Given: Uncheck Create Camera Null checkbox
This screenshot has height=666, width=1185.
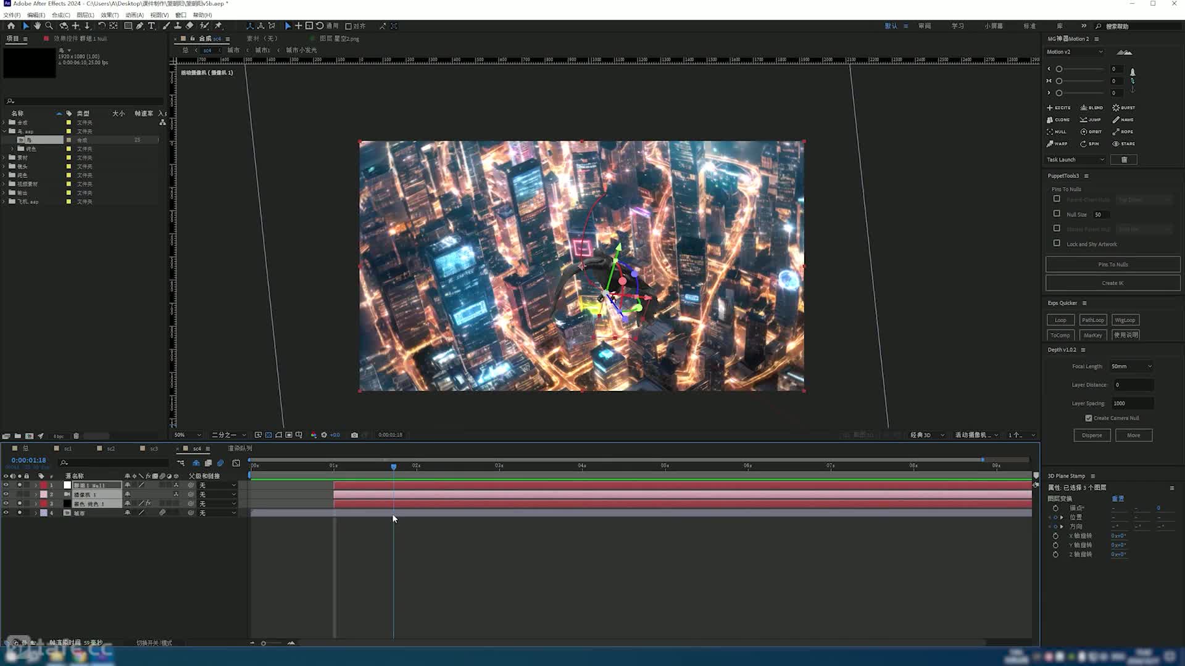Looking at the screenshot, I should coord(1089,418).
